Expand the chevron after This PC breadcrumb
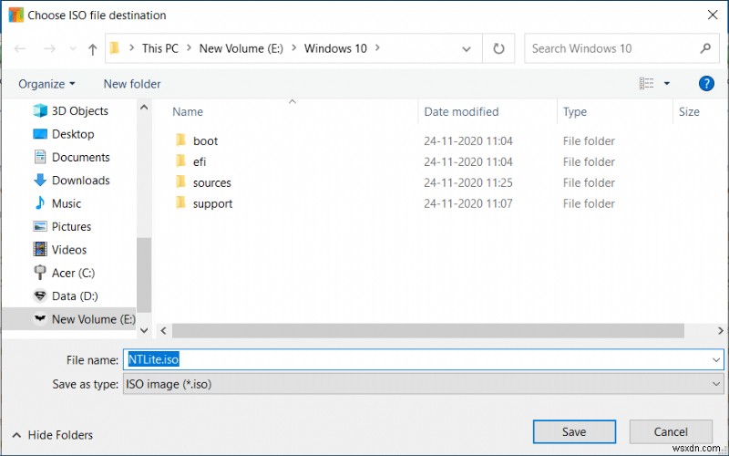 pos(189,48)
